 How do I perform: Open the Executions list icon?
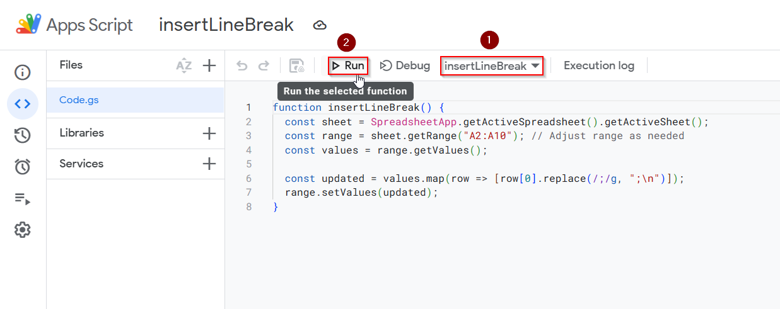pos(23,199)
